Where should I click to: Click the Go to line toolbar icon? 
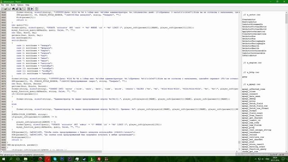pos(24,9)
